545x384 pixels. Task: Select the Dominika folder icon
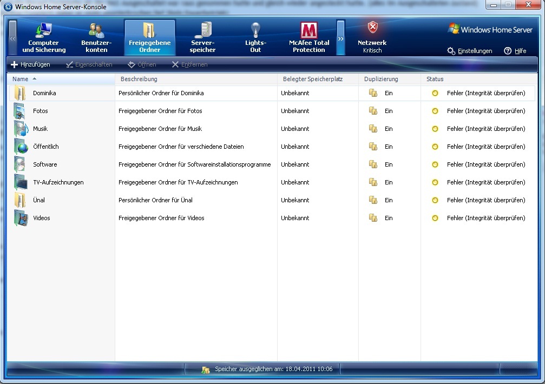[20, 93]
